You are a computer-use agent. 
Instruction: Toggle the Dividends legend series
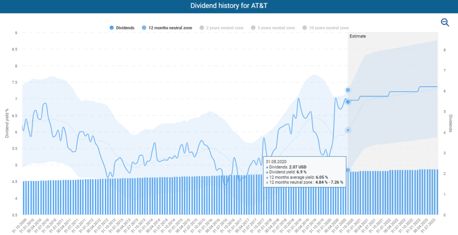(x=122, y=28)
